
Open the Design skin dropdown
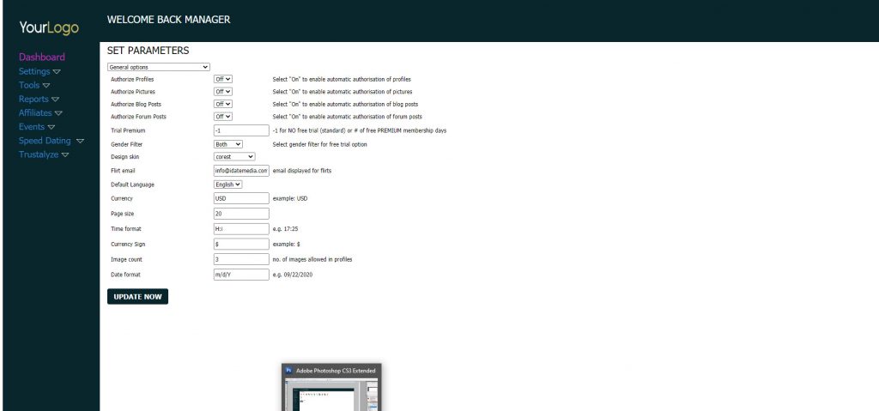(234, 157)
